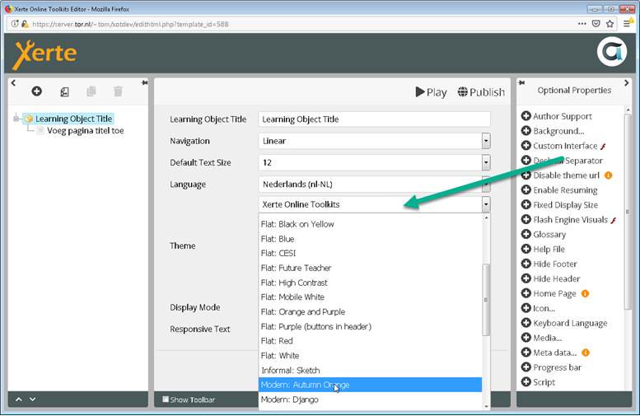Close the Theme dropdown arrow
640x416 pixels.
point(486,204)
